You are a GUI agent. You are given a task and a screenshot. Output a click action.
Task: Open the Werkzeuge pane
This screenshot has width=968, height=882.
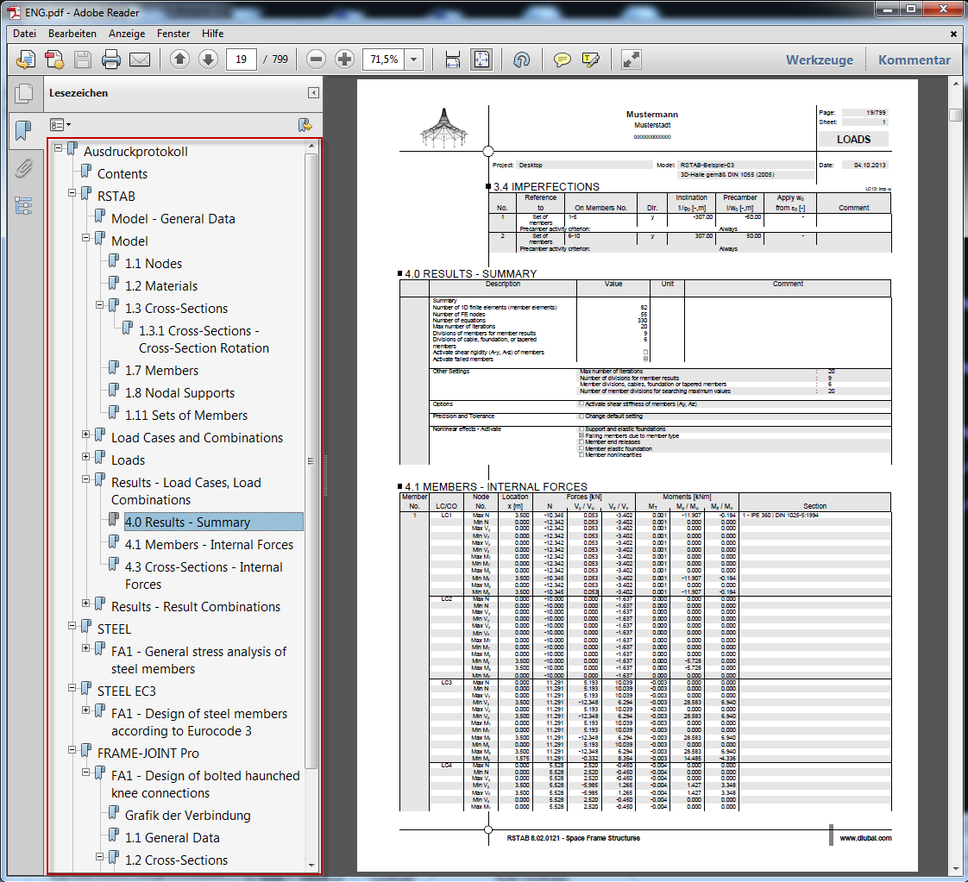pyautogui.click(x=820, y=59)
